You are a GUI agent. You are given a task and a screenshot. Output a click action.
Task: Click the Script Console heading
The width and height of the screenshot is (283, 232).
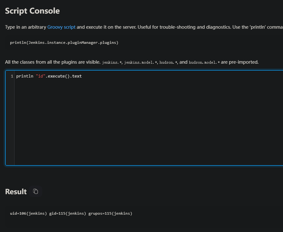click(x=32, y=11)
